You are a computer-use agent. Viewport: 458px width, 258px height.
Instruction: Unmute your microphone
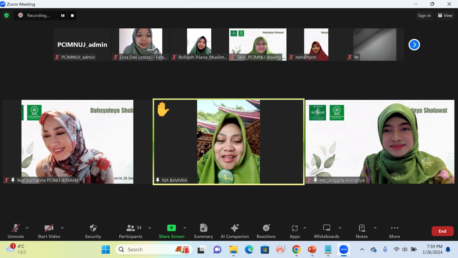(x=15, y=231)
